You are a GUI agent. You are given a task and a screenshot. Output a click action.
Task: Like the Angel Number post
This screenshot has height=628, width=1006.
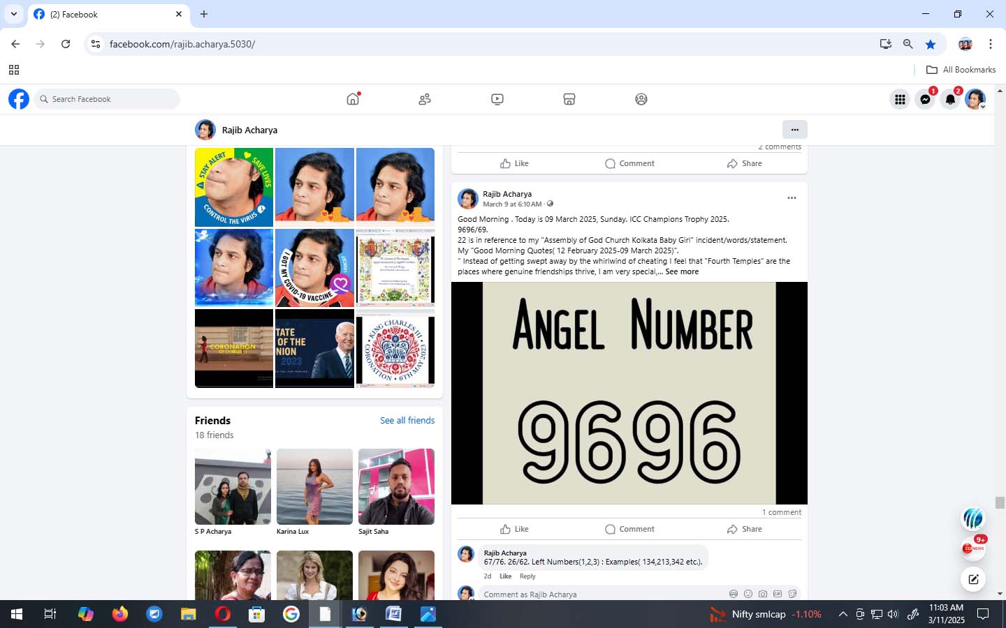(x=514, y=529)
